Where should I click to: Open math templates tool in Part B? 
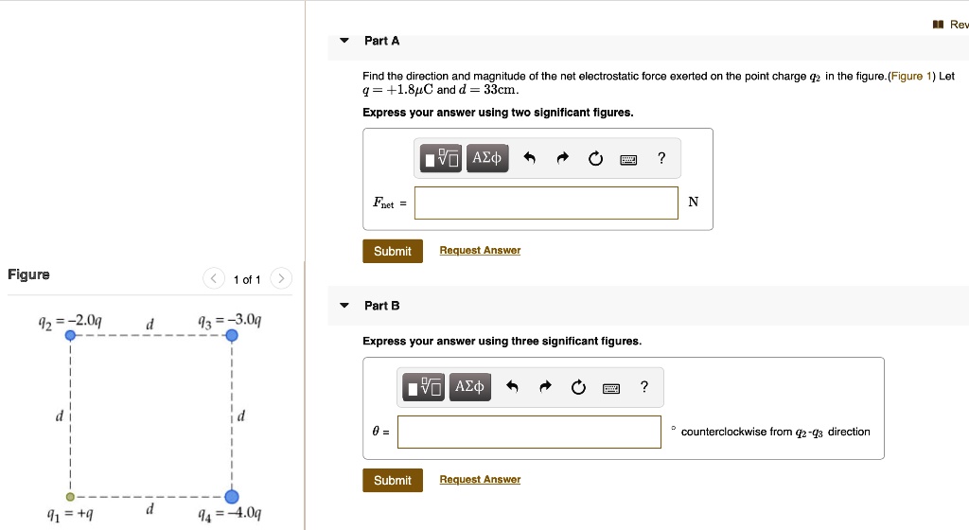tap(423, 387)
